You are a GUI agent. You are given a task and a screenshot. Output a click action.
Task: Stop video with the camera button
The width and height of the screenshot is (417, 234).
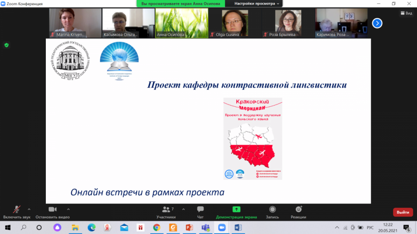(x=52, y=211)
